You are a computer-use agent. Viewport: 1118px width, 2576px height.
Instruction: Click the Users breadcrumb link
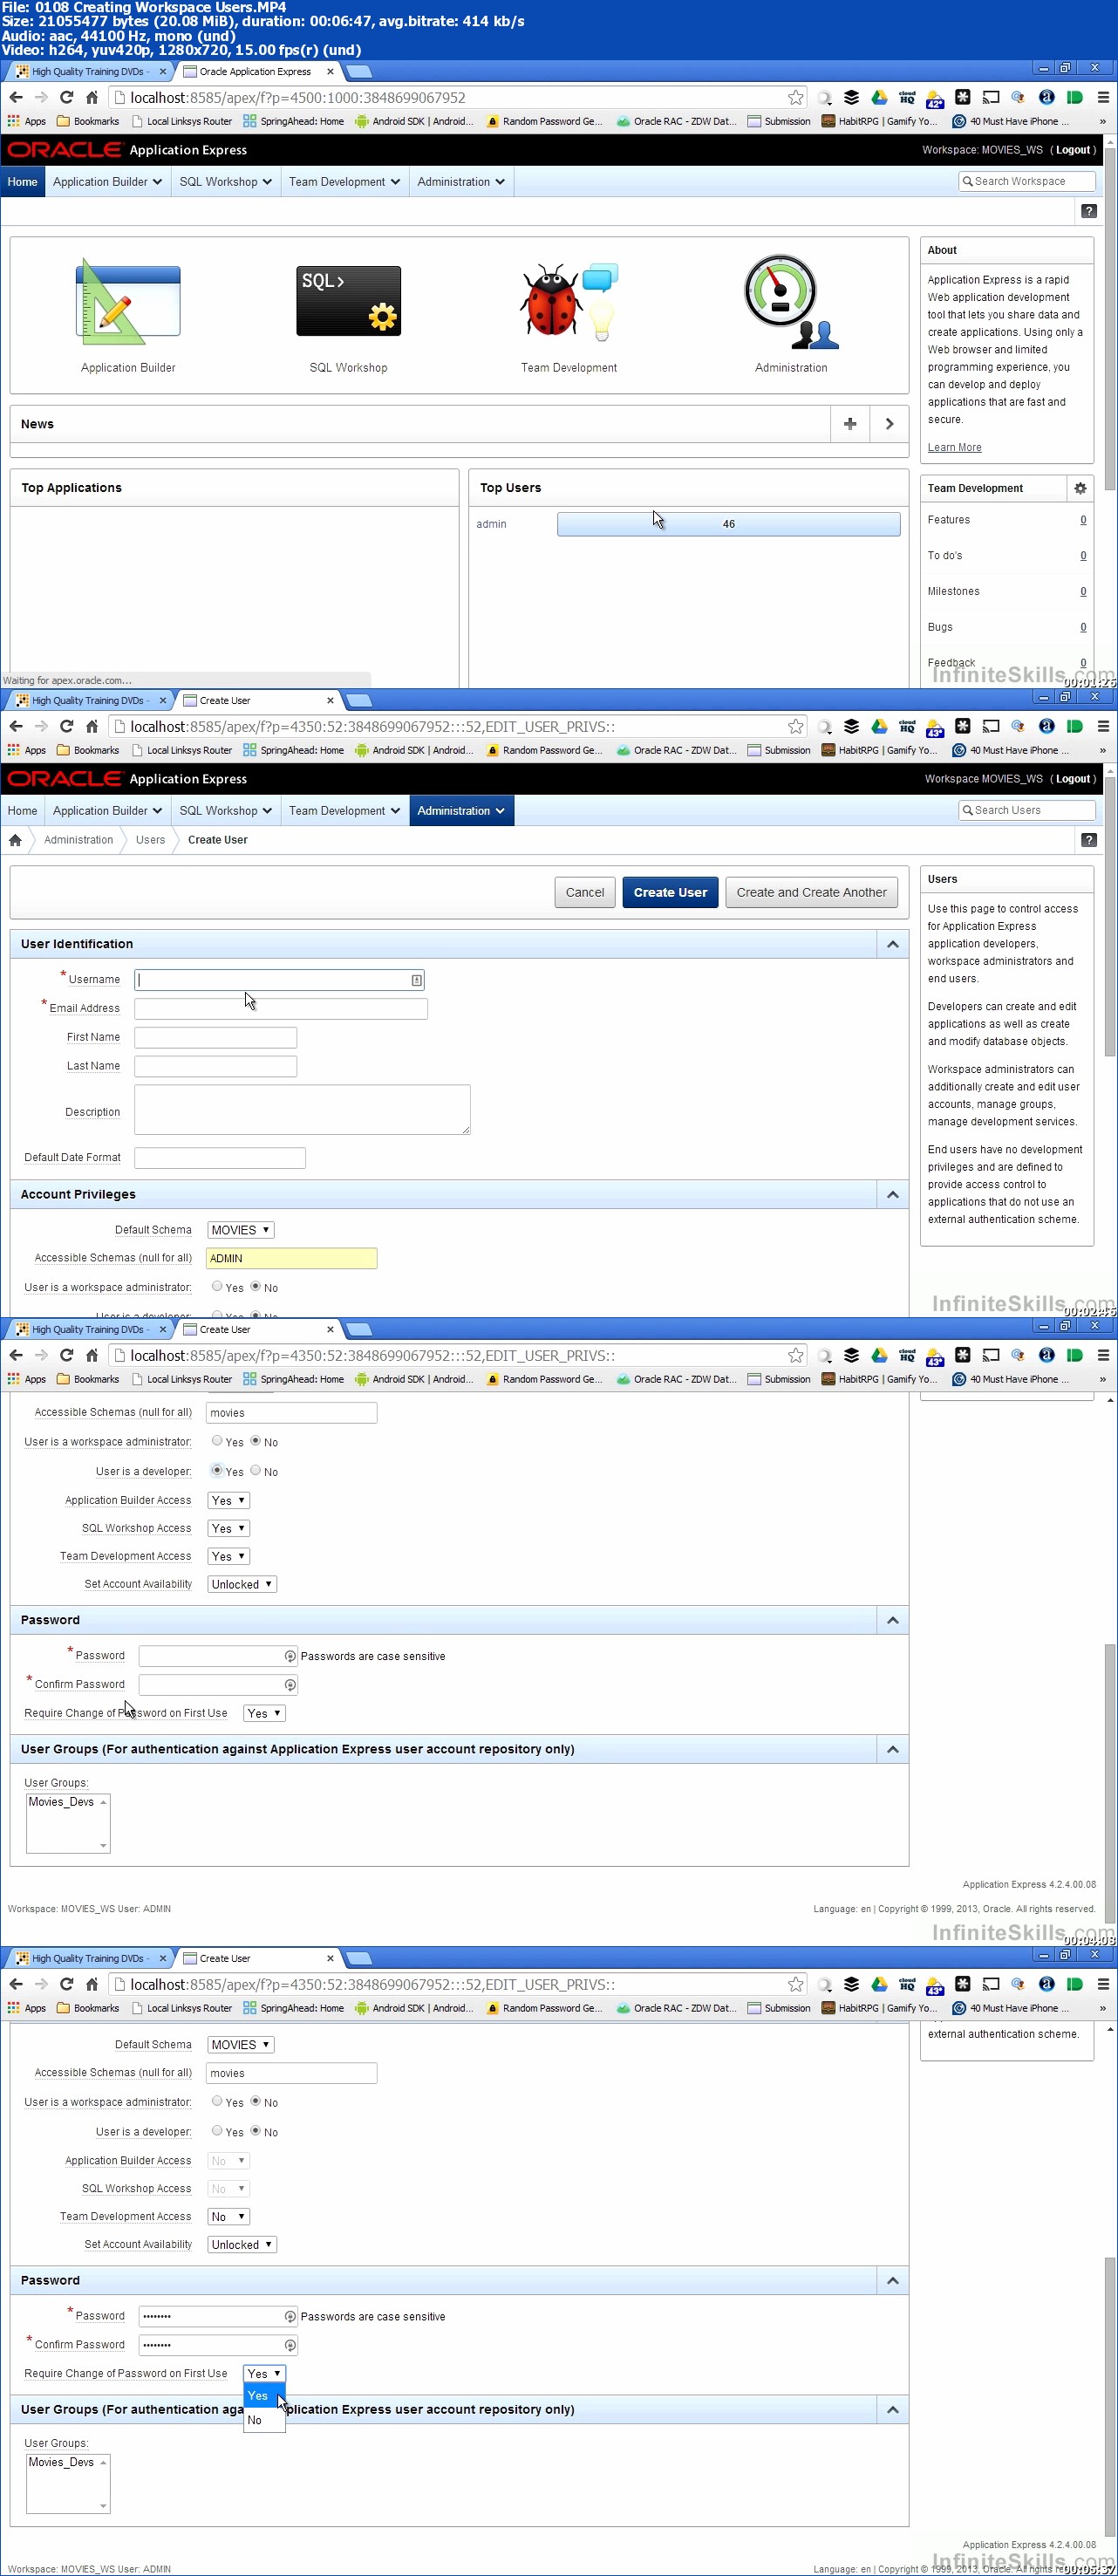(x=150, y=840)
